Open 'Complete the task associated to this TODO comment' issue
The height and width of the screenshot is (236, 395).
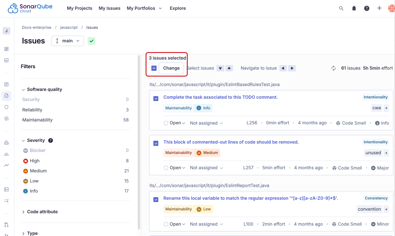pyautogui.click(x=221, y=97)
